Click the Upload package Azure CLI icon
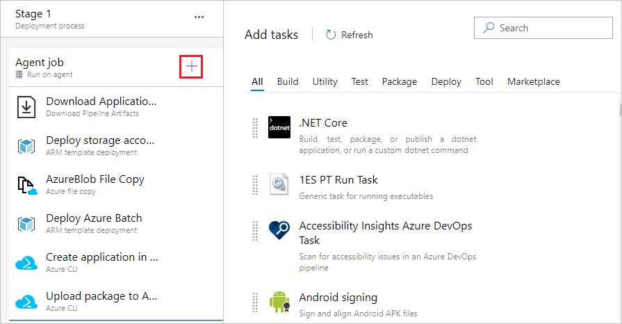Screen dimensions: 622x324 26,302
